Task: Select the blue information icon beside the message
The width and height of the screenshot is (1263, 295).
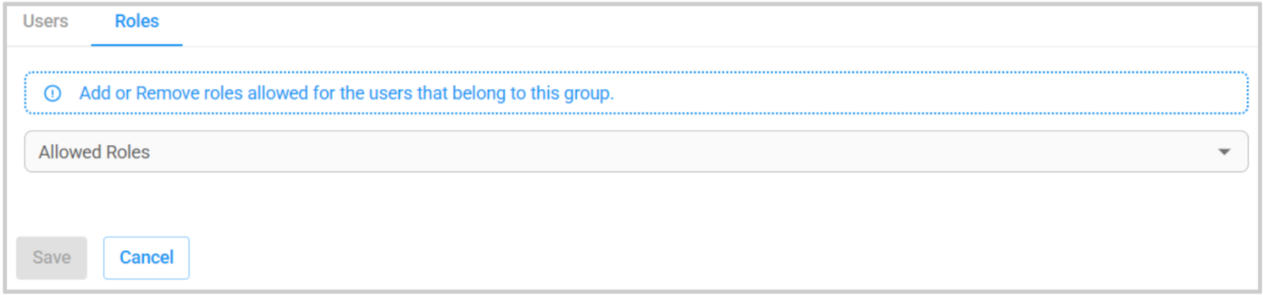Action: point(53,94)
